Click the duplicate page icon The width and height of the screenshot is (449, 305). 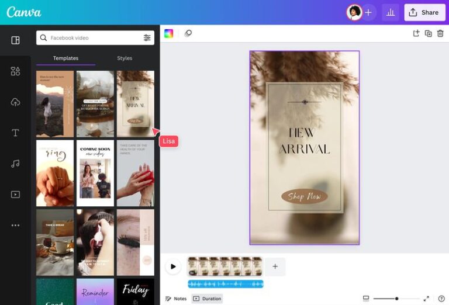[x=429, y=33]
